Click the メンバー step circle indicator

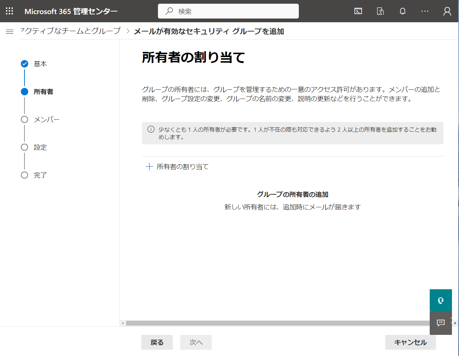24,119
